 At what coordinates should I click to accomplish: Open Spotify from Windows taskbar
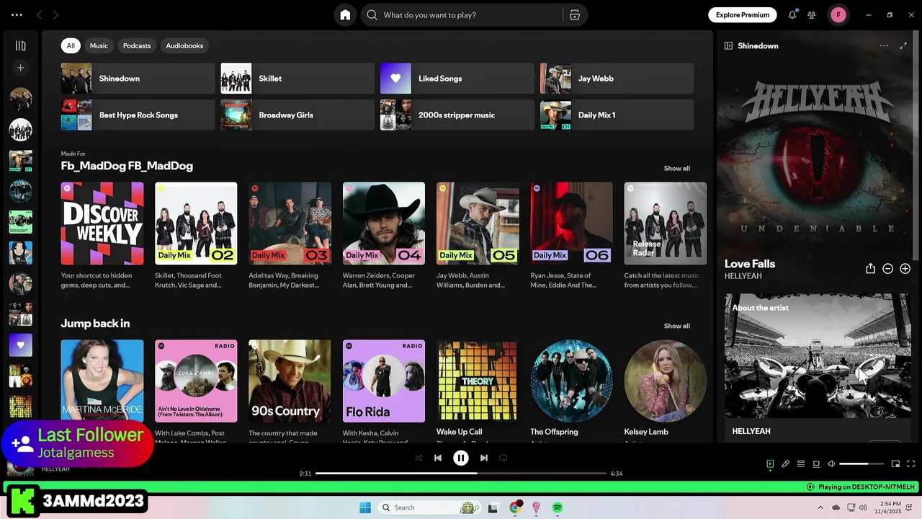point(557,507)
